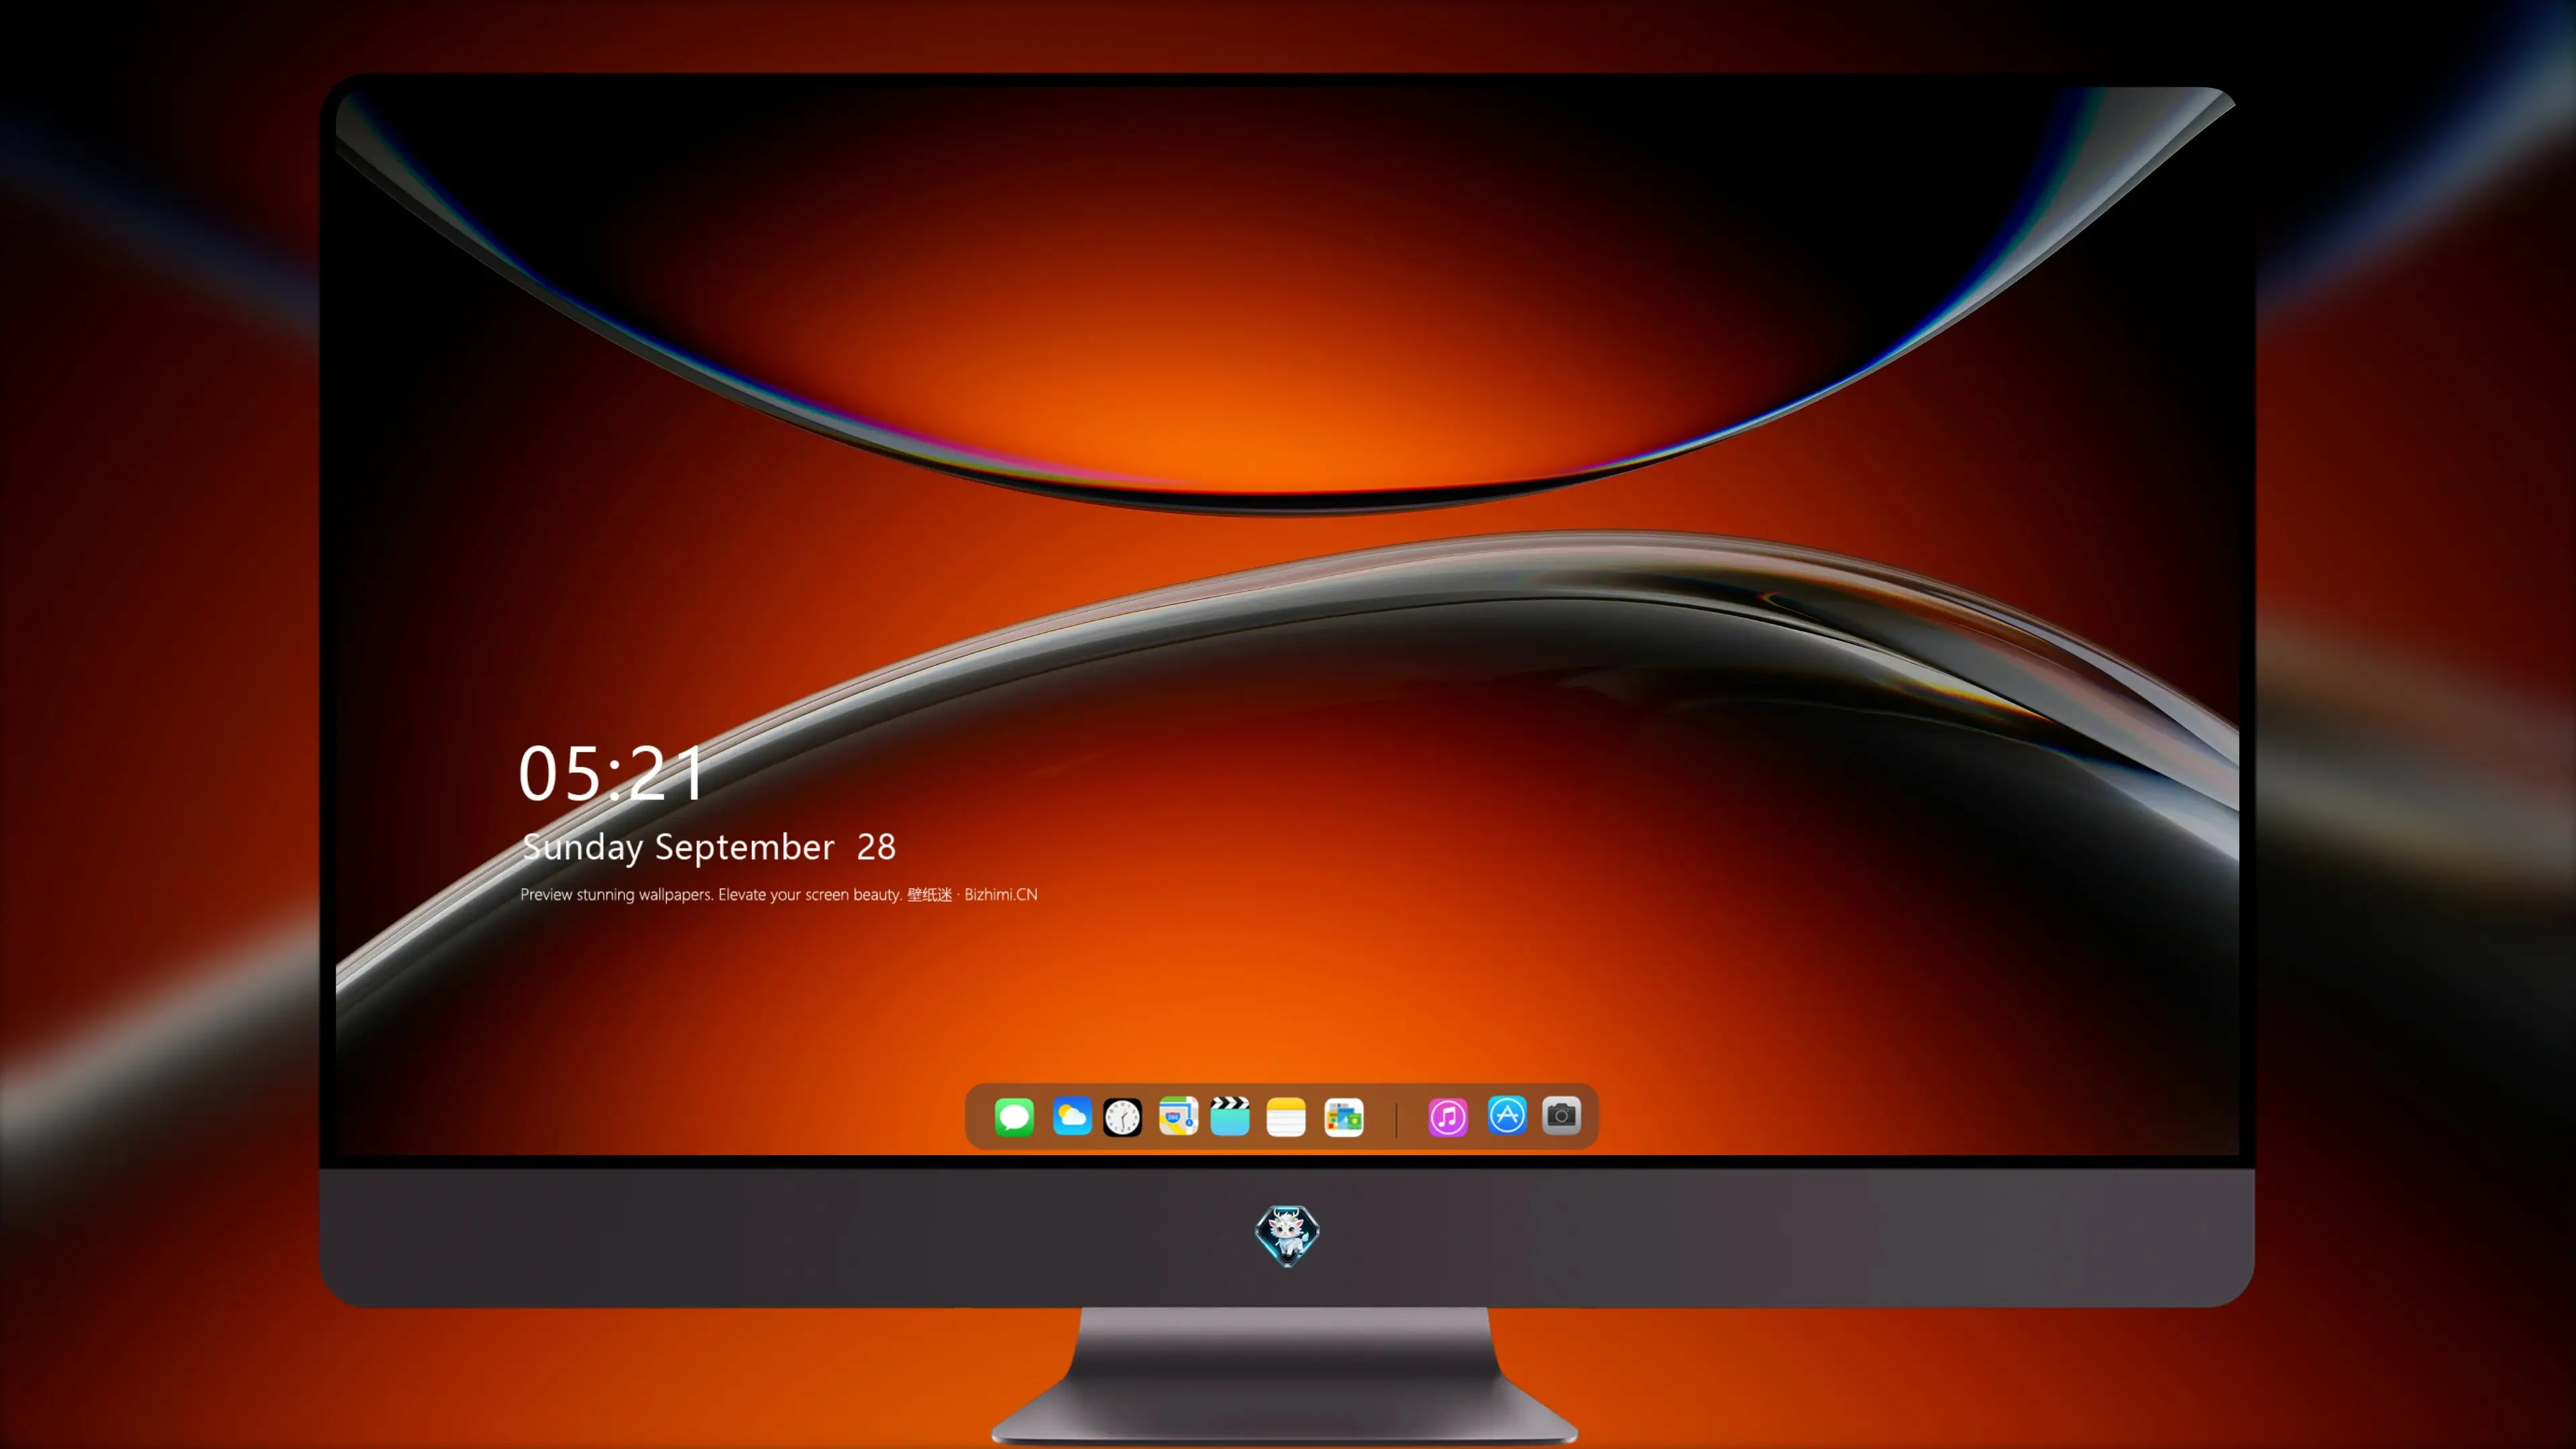
Task: Open the blue App Store icon
Action: click(x=1507, y=1115)
